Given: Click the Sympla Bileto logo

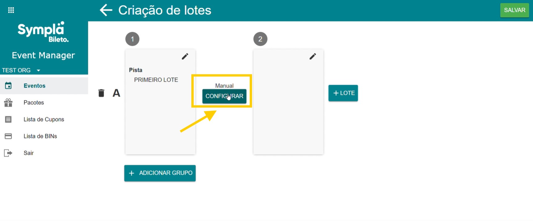Looking at the screenshot, I should pyautogui.click(x=43, y=32).
